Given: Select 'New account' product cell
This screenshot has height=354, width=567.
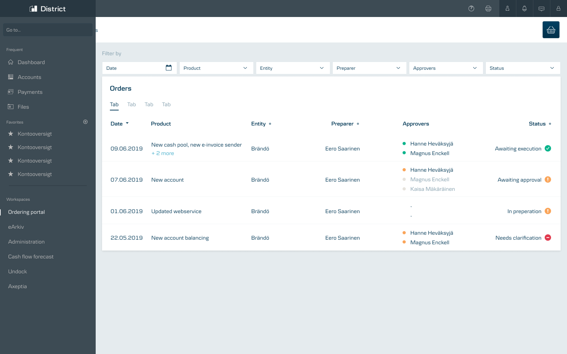Looking at the screenshot, I should tap(167, 180).
